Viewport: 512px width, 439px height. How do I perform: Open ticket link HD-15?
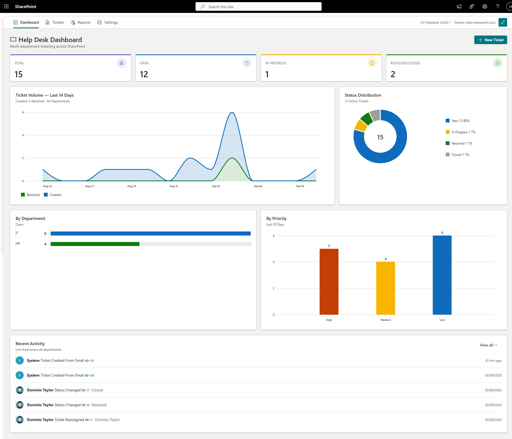click(89, 361)
